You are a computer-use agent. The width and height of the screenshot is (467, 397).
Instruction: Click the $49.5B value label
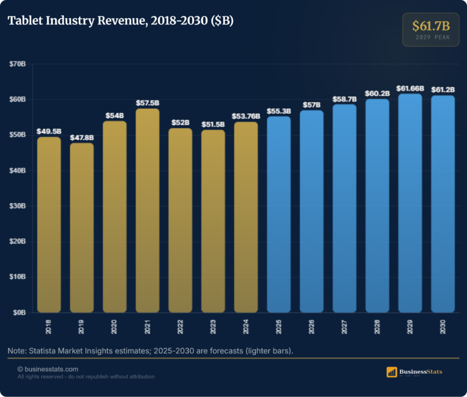tap(49, 131)
